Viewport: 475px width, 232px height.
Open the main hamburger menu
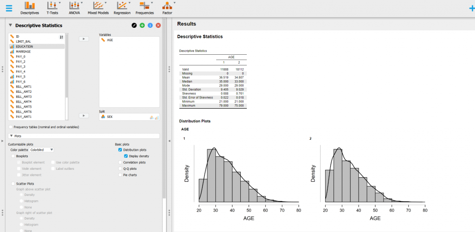tap(9, 8)
